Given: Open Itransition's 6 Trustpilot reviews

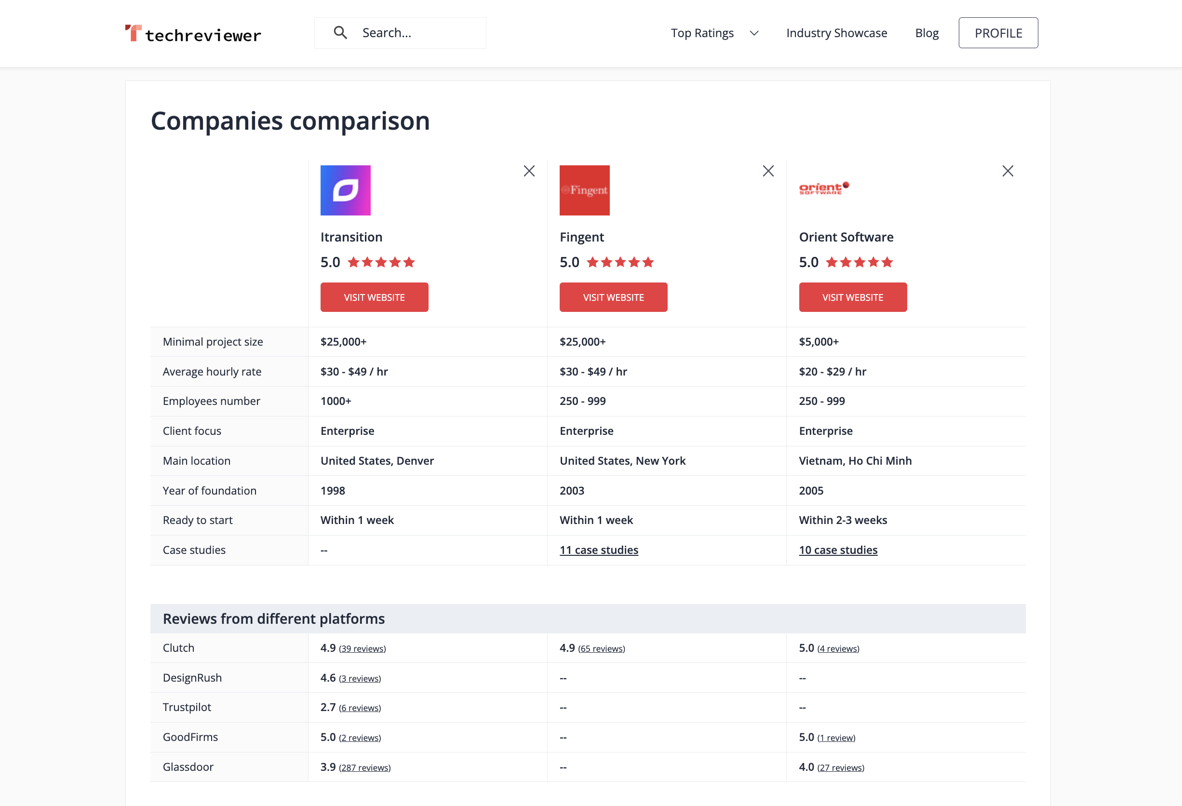Looking at the screenshot, I should [x=360, y=708].
